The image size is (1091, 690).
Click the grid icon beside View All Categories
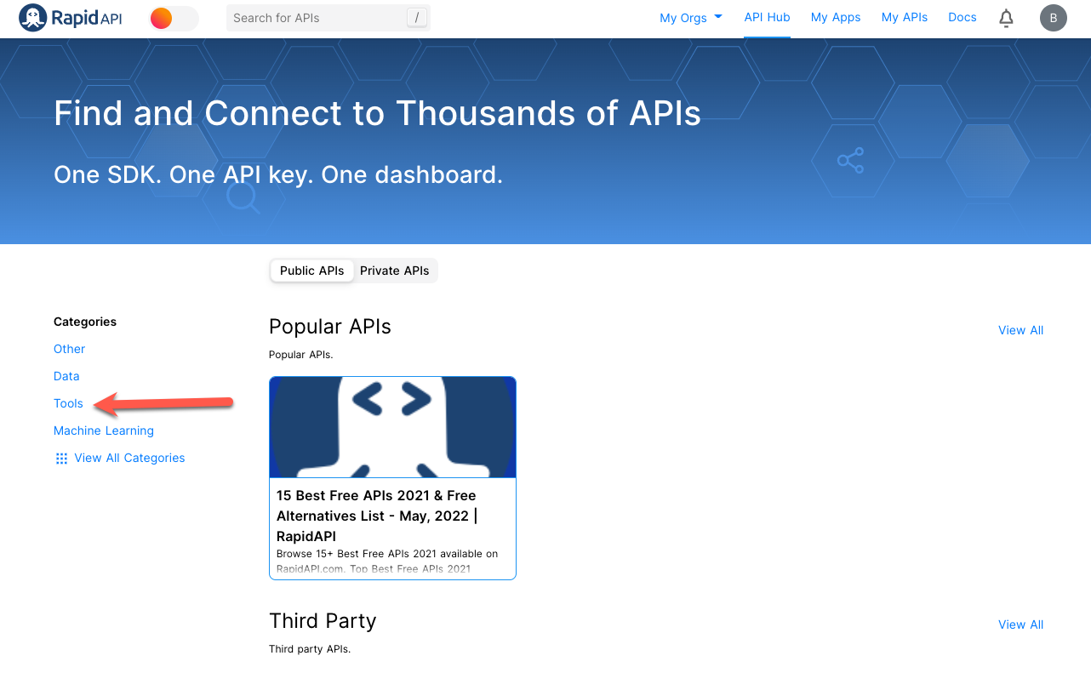point(61,459)
